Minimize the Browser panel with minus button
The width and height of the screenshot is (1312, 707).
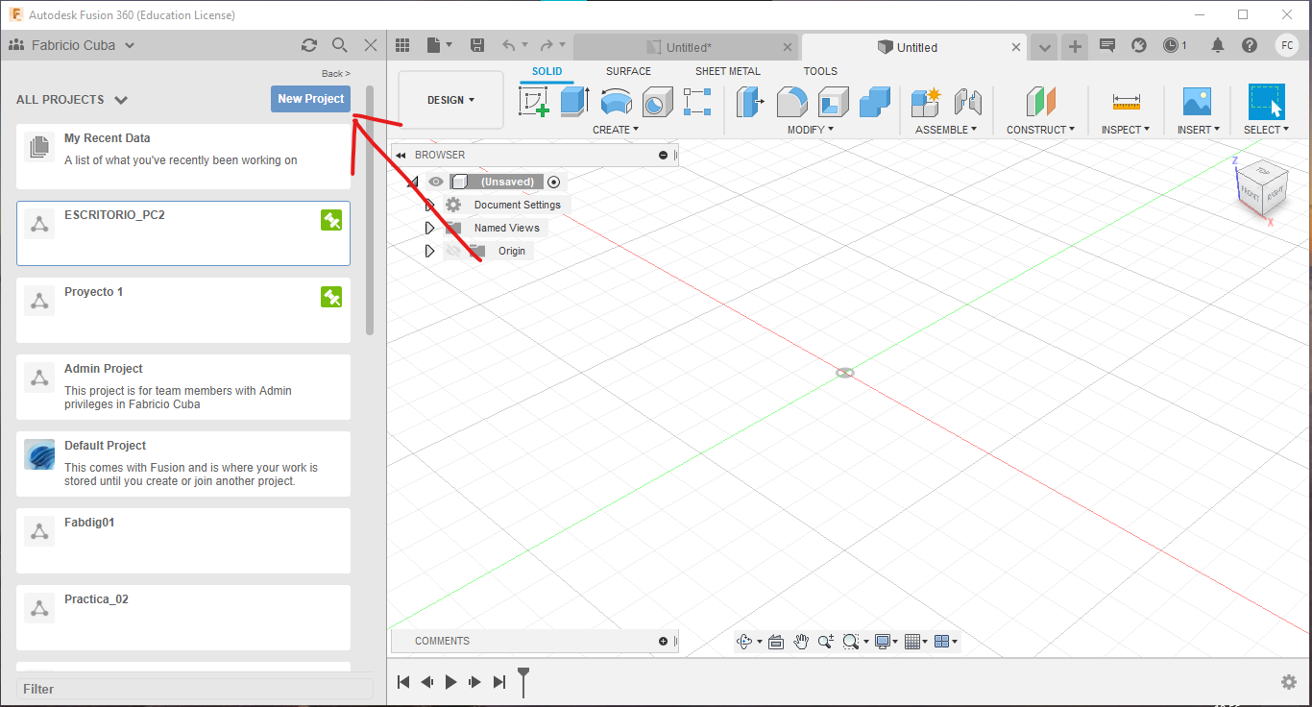click(x=663, y=155)
